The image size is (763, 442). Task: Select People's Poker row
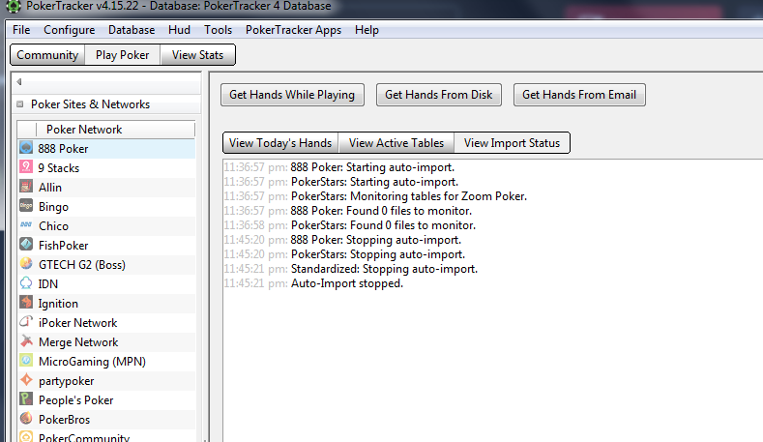point(106,400)
